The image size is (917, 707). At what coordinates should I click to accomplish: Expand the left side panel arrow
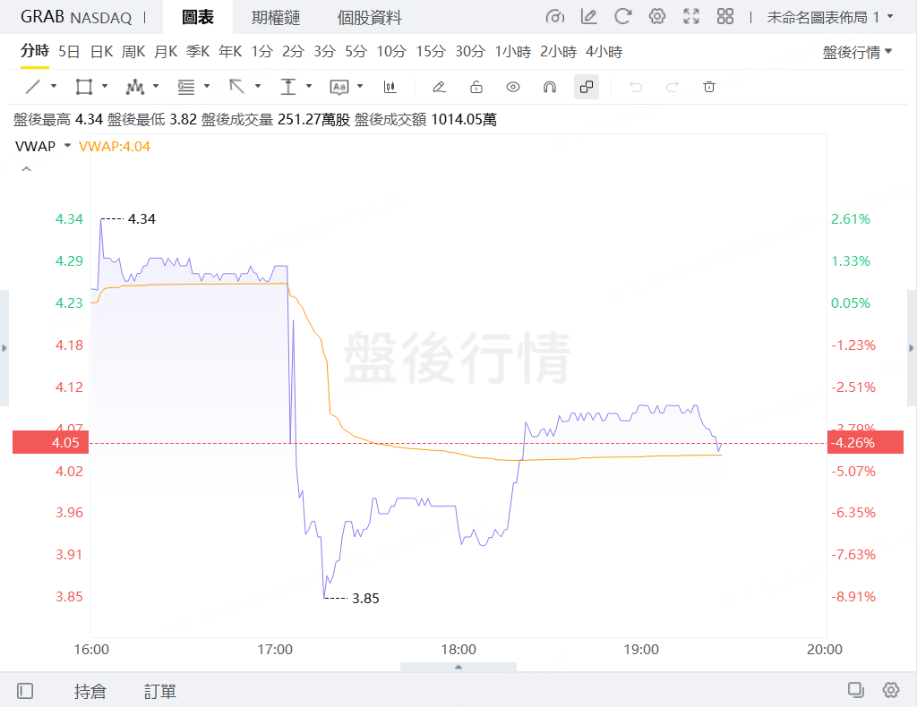pyautogui.click(x=4, y=347)
